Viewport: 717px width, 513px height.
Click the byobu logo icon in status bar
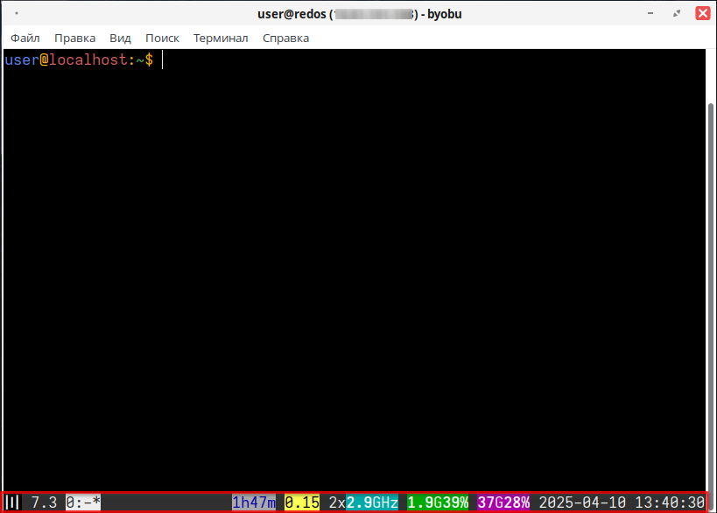point(12,502)
